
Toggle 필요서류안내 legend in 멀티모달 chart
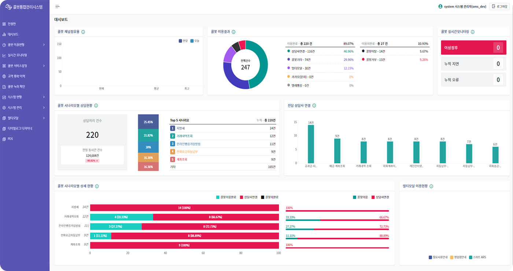click(438, 257)
